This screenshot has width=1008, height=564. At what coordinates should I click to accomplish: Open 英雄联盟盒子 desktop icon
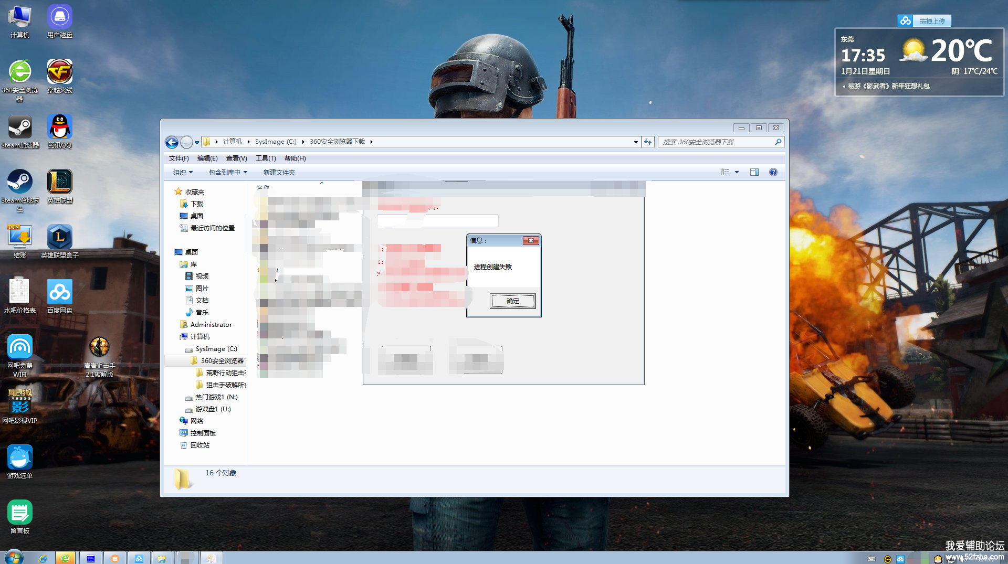[60, 242]
